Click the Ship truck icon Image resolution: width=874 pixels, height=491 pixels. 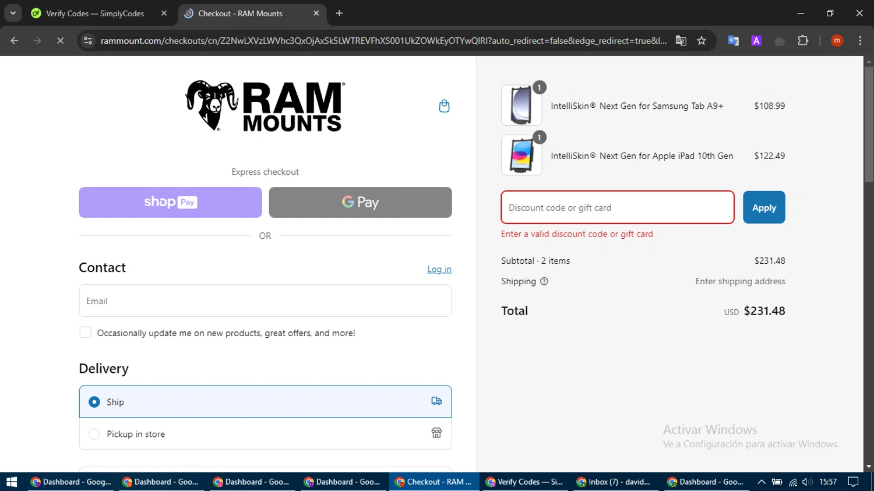[x=436, y=401]
